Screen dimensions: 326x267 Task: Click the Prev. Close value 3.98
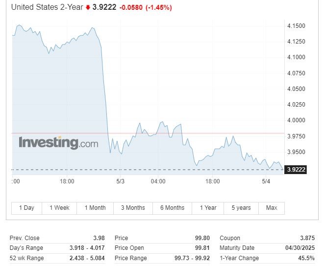click(x=98, y=238)
